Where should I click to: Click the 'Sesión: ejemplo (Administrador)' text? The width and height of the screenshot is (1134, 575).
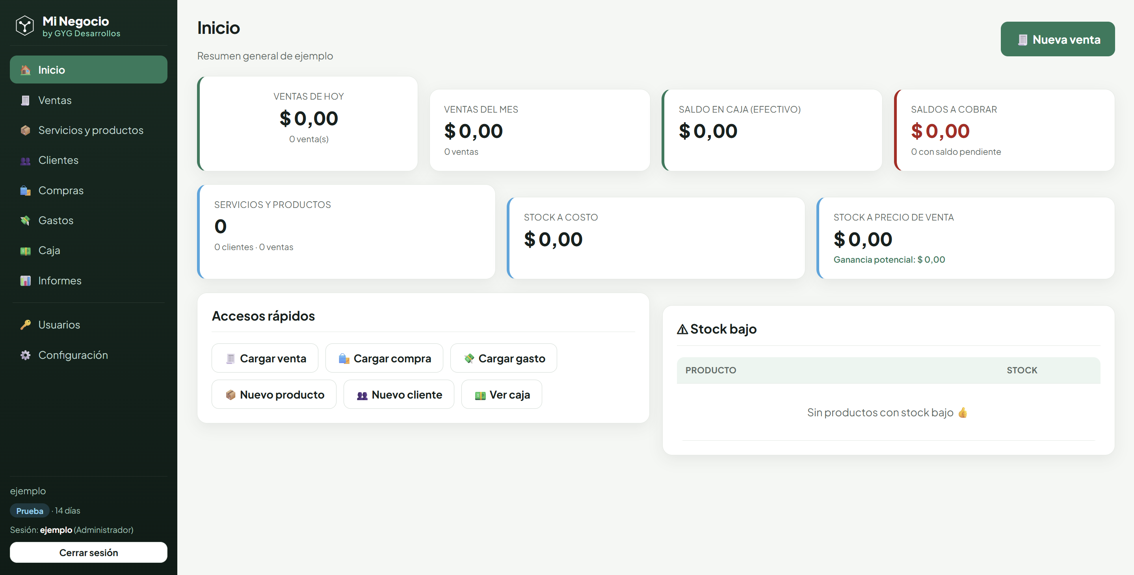coord(72,530)
